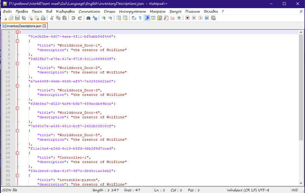Viewport: 305px width, 193px height.
Task: Open the Поиск menu
Action: click(37, 12)
